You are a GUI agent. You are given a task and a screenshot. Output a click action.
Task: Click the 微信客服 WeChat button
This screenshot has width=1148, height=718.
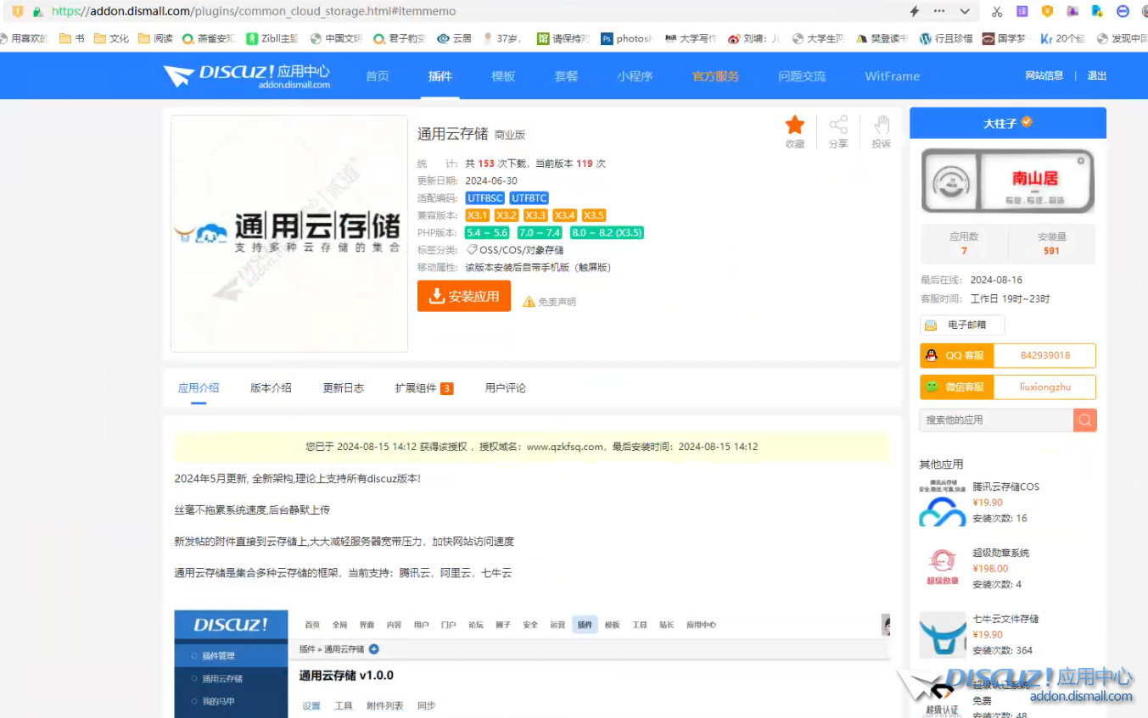tap(956, 387)
